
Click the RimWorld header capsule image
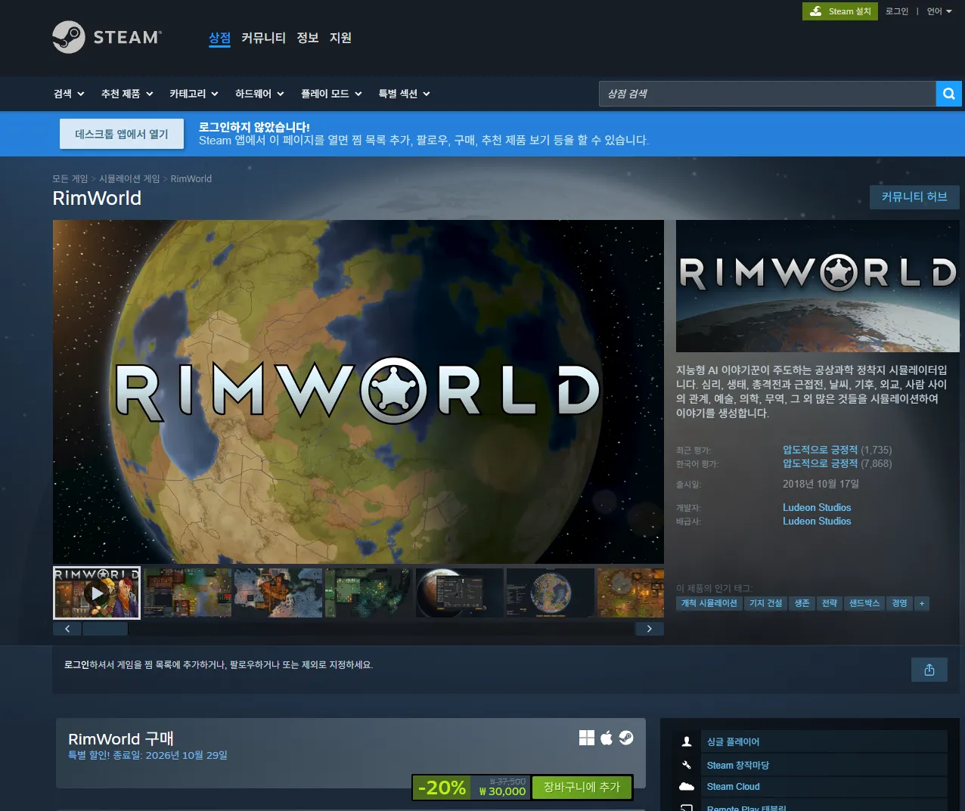[818, 286]
